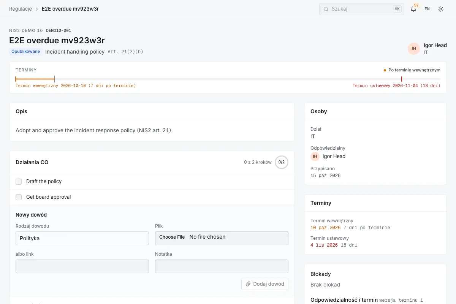456x304 pixels.
Task: Click 'Termin wewnętrzny 2026-10-10' timeline label
Action: tap(76, 85)
